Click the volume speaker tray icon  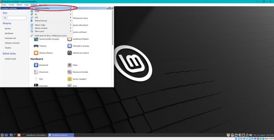(251, 135)
